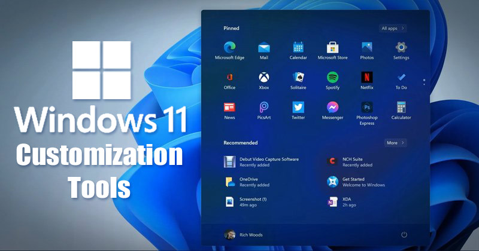
Task: Open OneDrive recently added item
Action: [247, 182]
